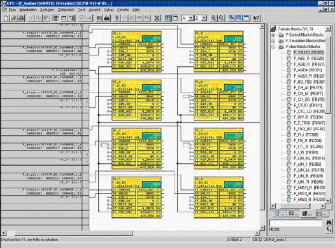Viewport: 335px width, 248px height.
Task: Click the print toolbar icon
Action: coord(21,18)
